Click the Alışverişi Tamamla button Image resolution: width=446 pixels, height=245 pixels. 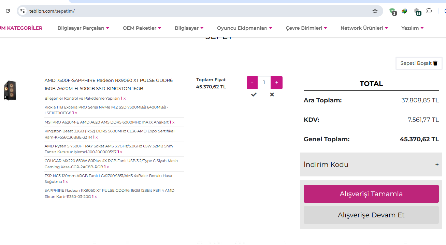[x=371, y=194]
